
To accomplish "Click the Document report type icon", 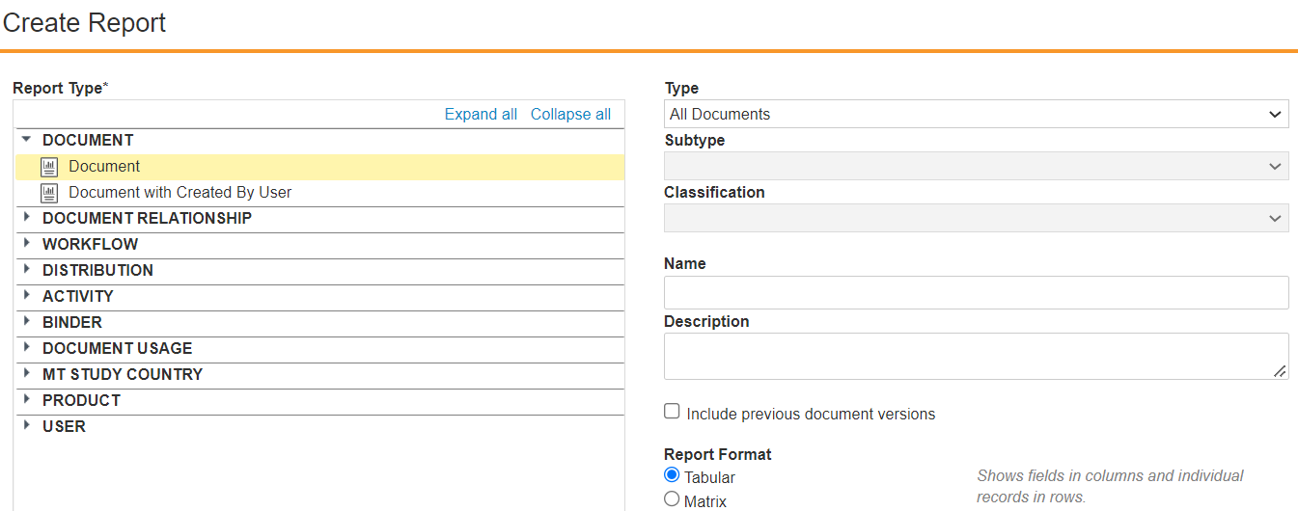I will (x=49, y=167).
